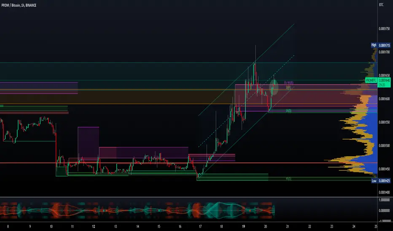Click the BTC currency label on price axis

tap(381, 5)
